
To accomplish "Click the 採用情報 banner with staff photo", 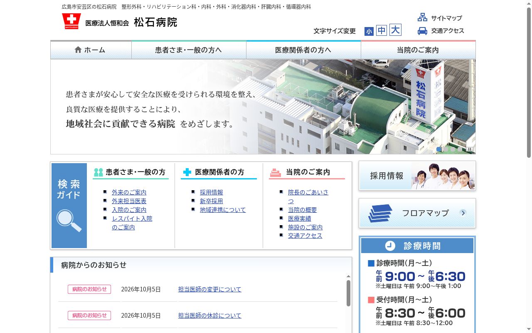I will pos(417,176).
